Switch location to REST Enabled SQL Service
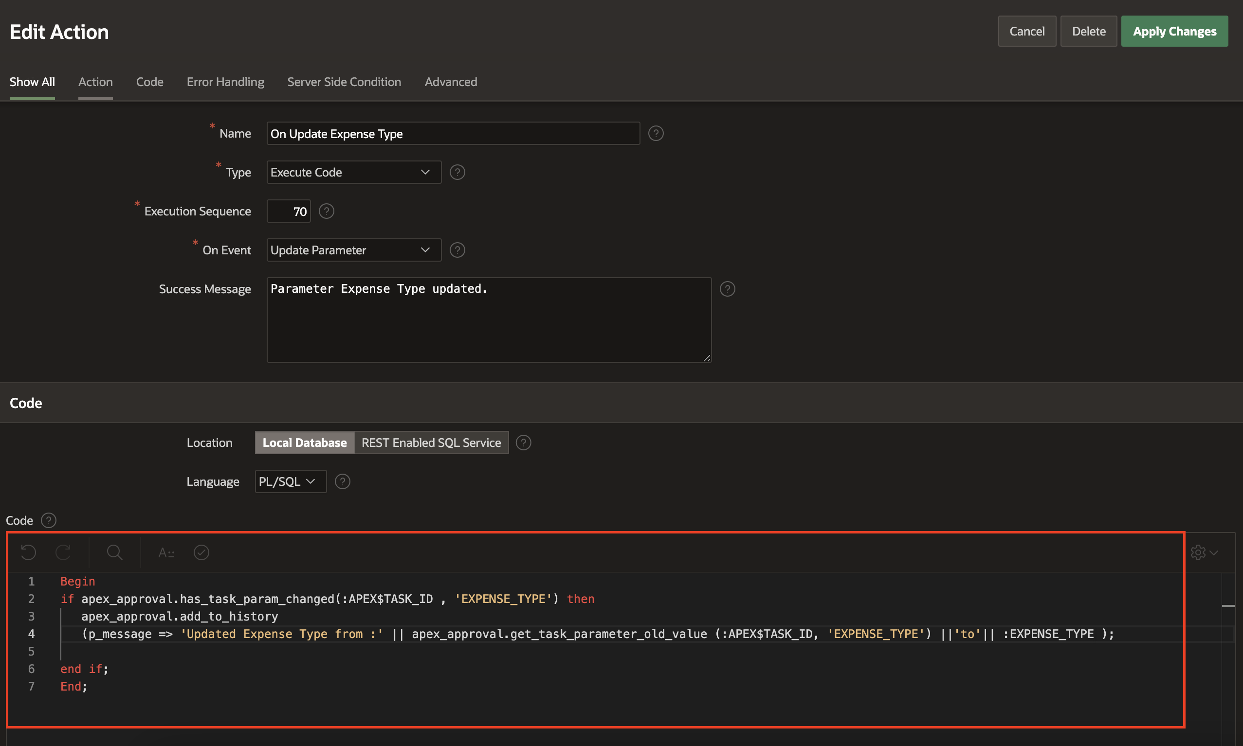 point(431,443)
